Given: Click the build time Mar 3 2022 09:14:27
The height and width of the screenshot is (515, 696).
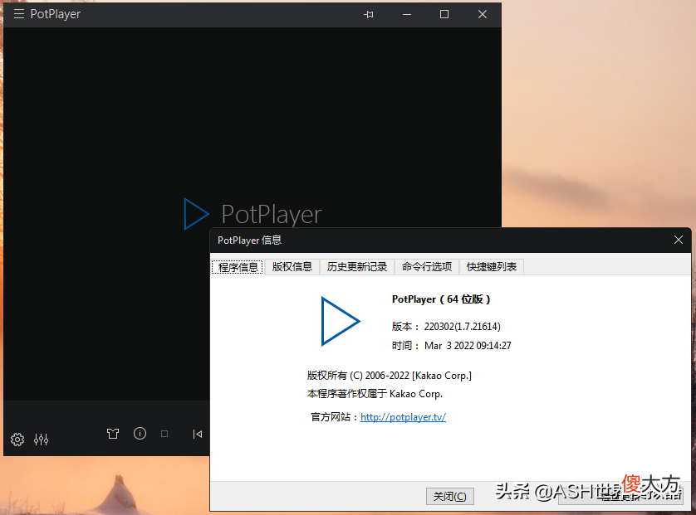Looking at the screenshot, I should click(x=468, y=346).
